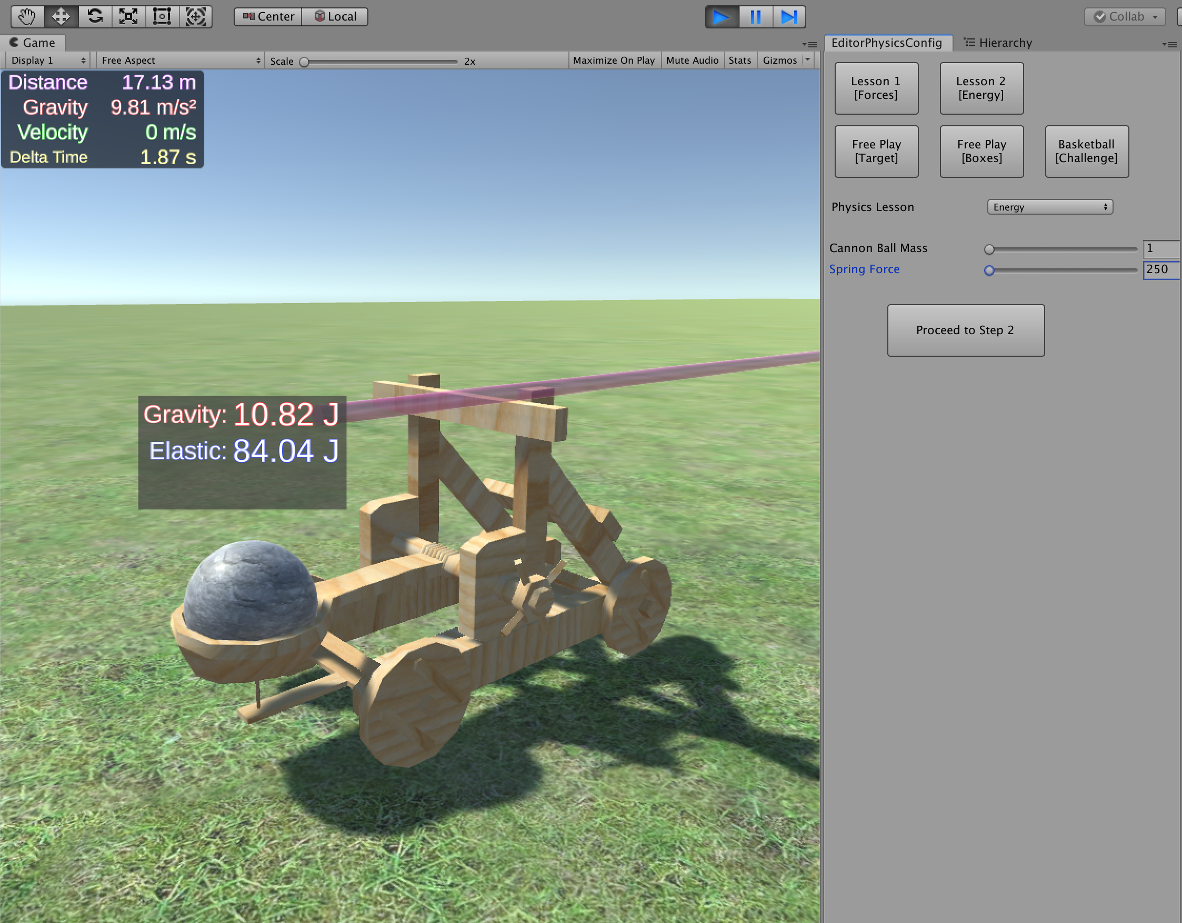Click the Collab button in toolbar
The width and height of the screenshot is (1182, 923).
1127,15
